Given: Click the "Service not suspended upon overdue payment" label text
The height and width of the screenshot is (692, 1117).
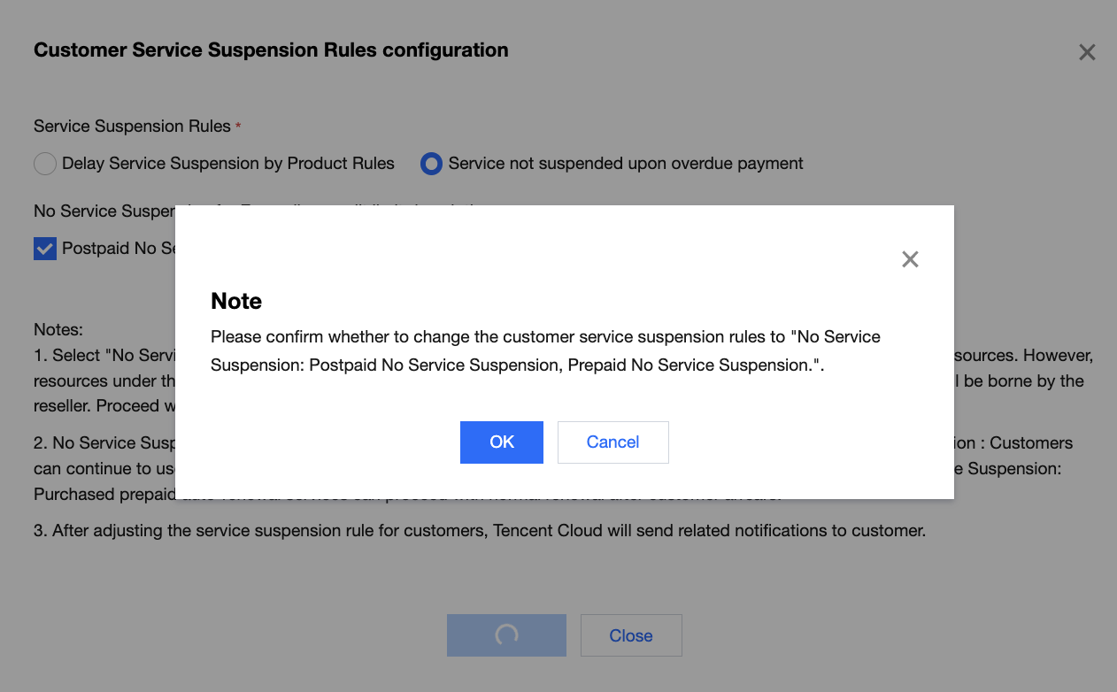Looking at the screenshot, I should click(x=626, y=164).
